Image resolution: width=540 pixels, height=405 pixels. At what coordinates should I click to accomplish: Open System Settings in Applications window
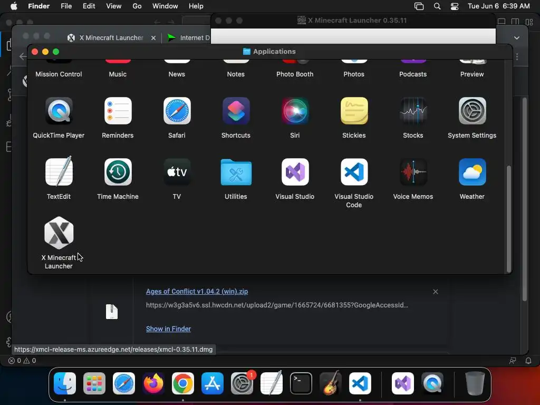472,111
